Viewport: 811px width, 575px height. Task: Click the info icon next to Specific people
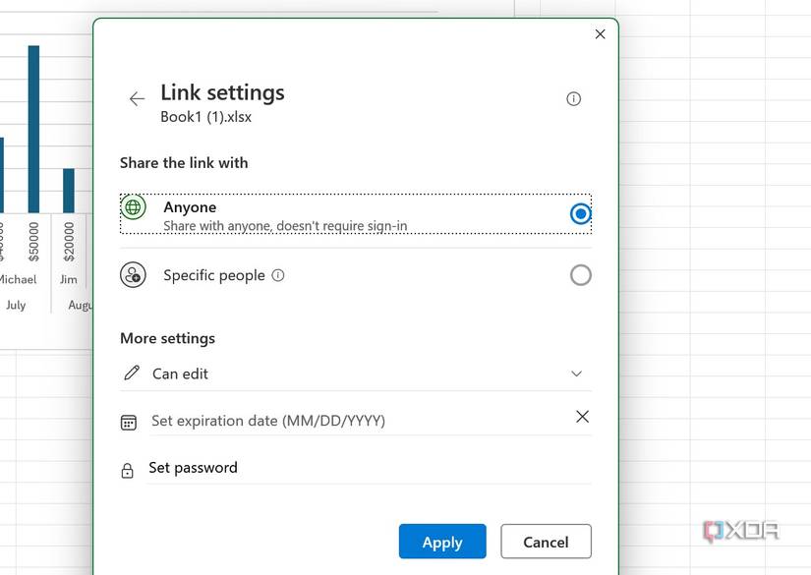[x=279, y=275]
